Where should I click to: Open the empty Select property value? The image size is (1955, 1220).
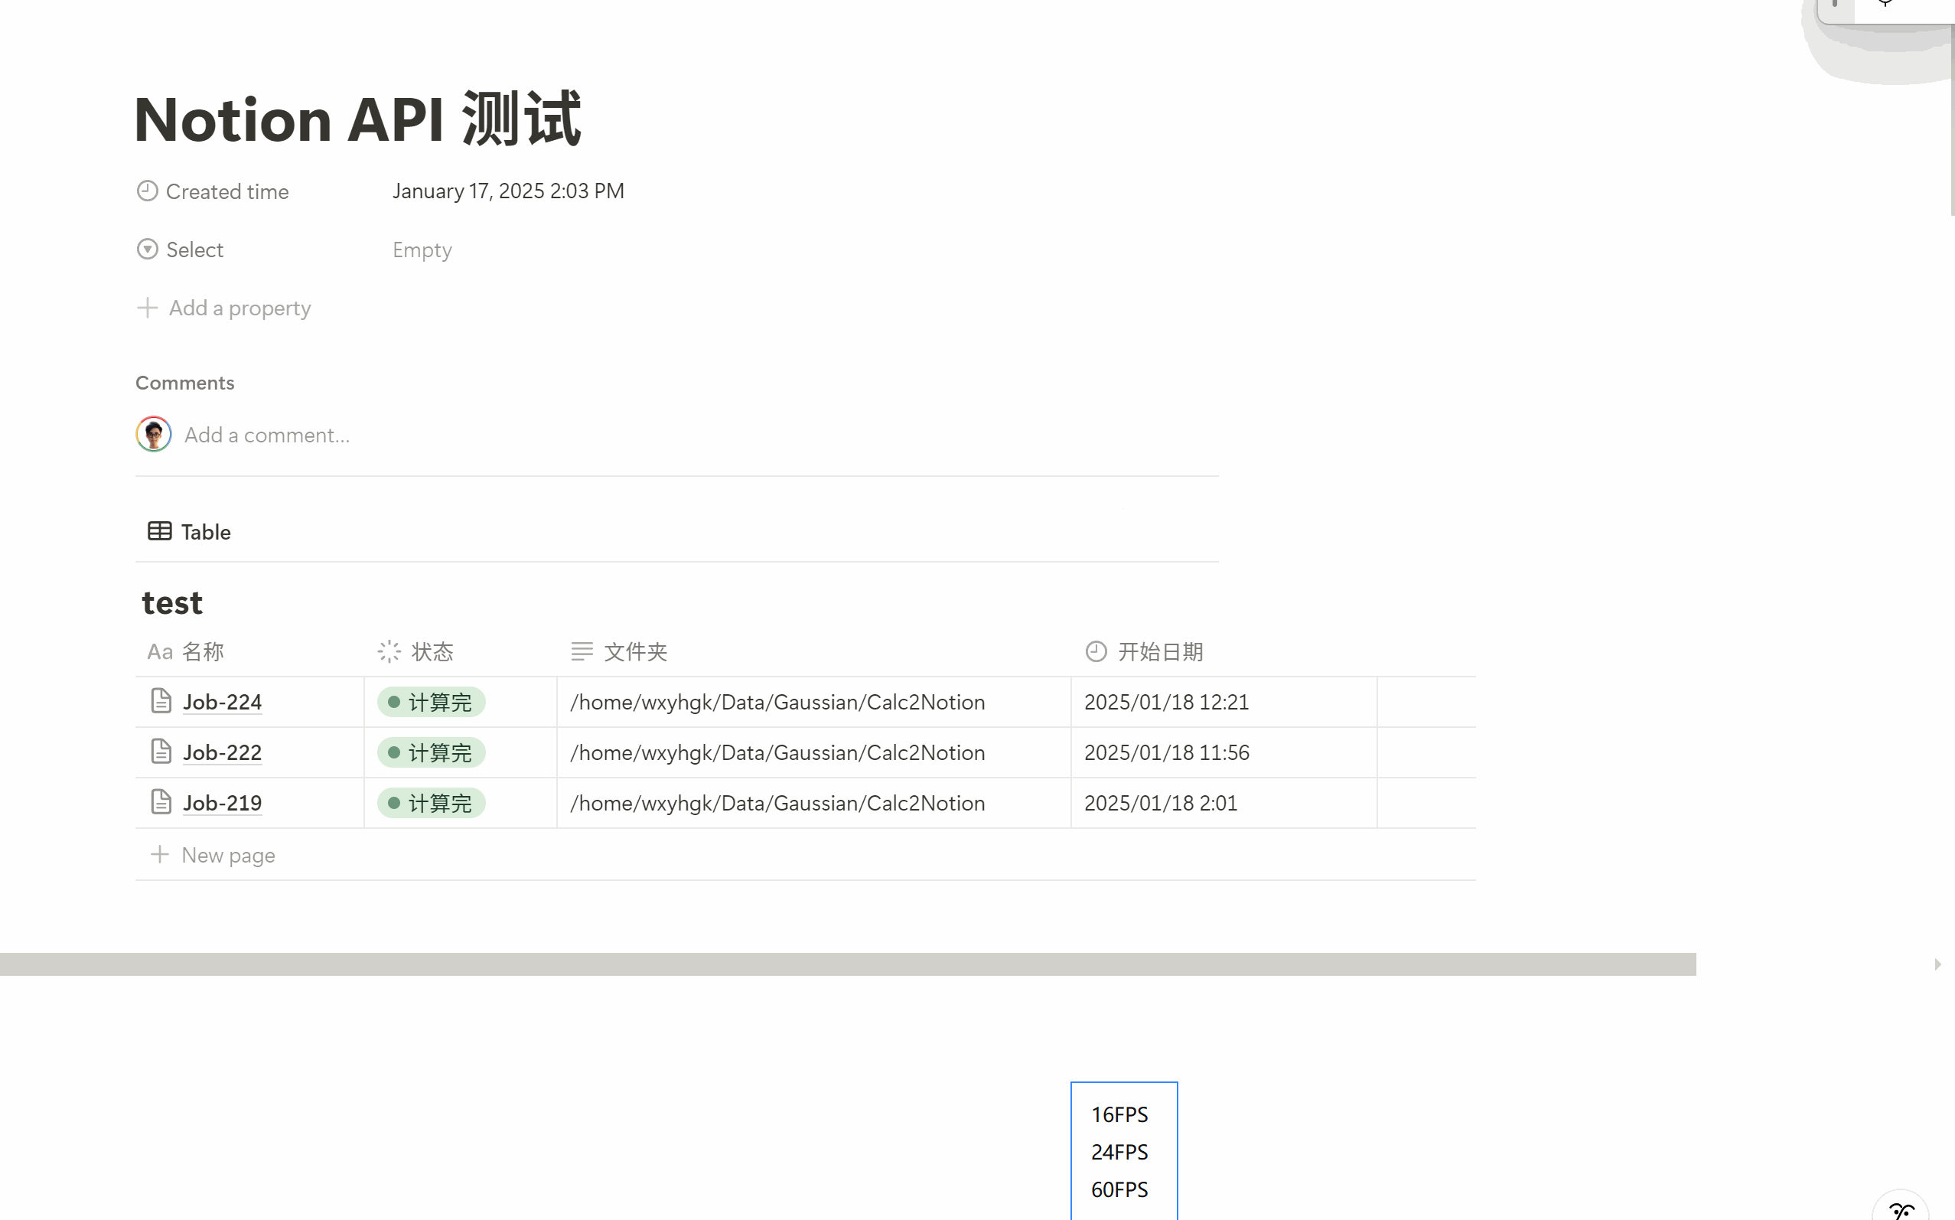click(422, 250)
